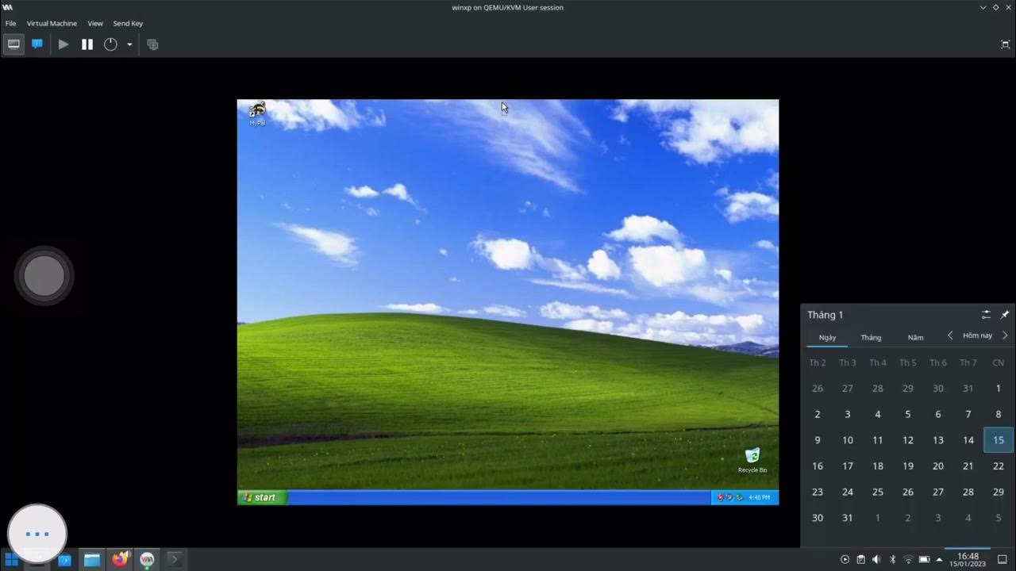Show the graphical console view

pyautogui.click(x=13, y=44)
